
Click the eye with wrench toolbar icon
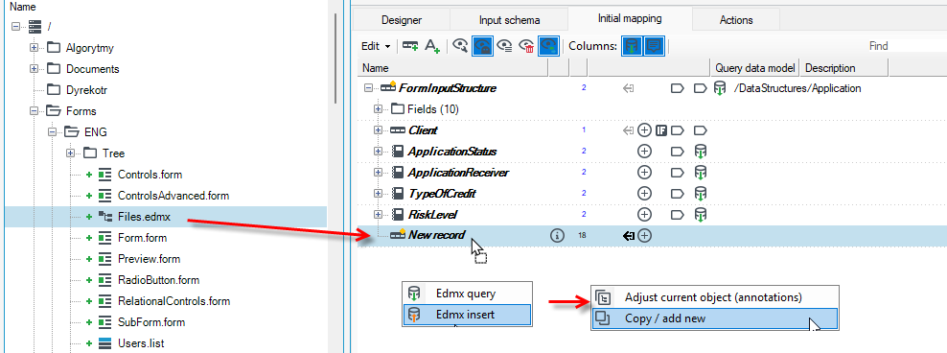tap(460, 46)
